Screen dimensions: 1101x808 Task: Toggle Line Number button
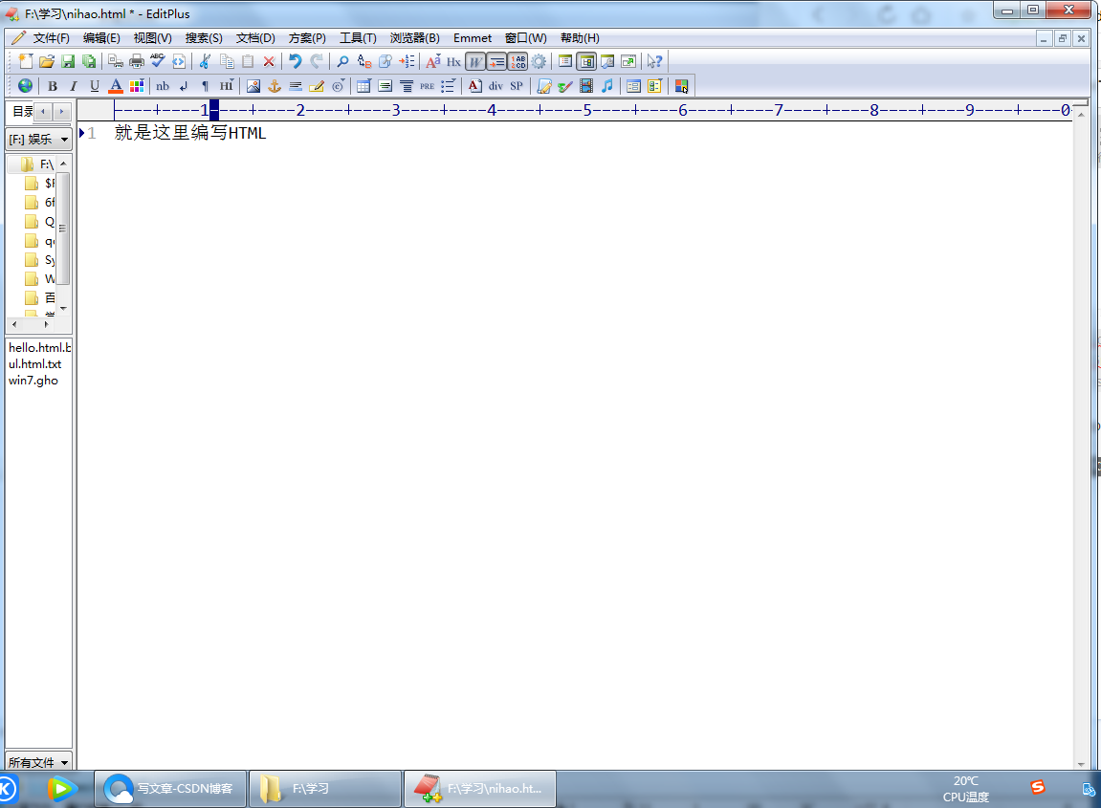[517, 62]
